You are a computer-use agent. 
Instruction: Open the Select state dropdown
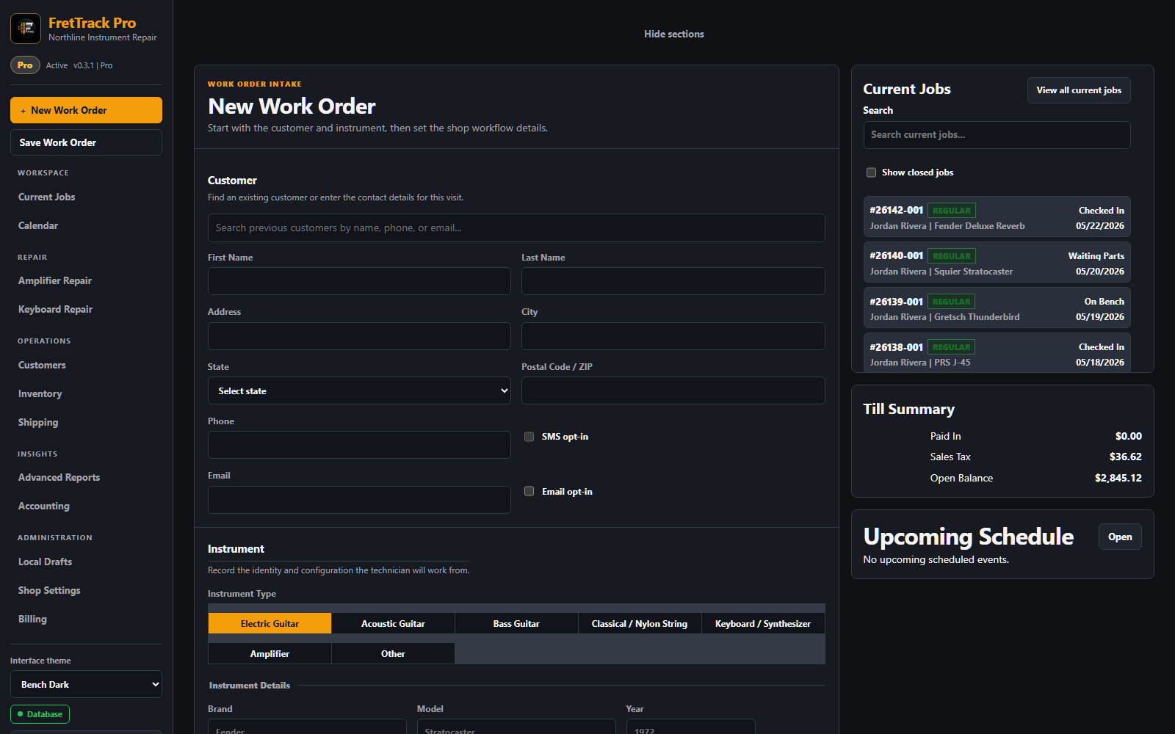coord(359,390)
